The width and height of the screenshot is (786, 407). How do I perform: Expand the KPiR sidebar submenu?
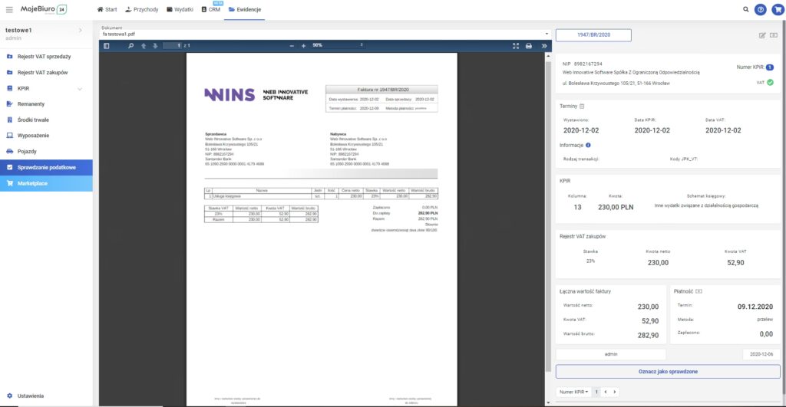80,89
